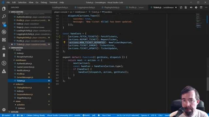Open GameConnection.js in middleware folder
The image size is (209, 117).
pos(25,67)
